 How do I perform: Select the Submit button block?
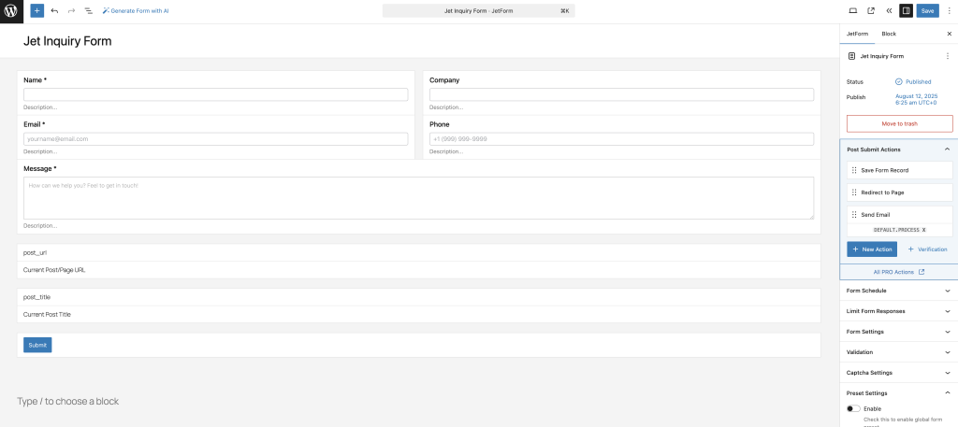[x=37, y=346]
